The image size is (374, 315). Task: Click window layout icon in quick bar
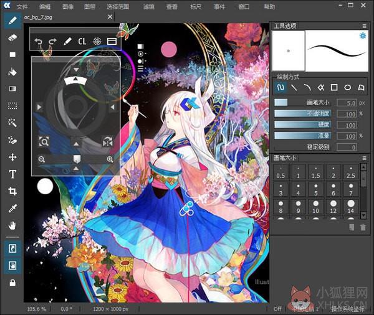[x=112, y=42]
